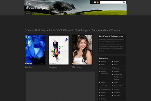This screenshot has width=151, height=101.
Task: Open the Blue Rose wallpaper thumbnail
Action: [x=35, y=50]
